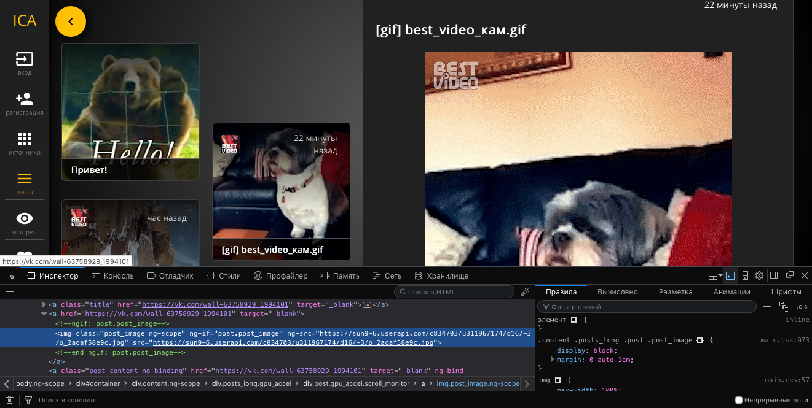The image size is (812, 408).
Task: Click the eyedropper icon in Inspector
Action: (524, 292)
